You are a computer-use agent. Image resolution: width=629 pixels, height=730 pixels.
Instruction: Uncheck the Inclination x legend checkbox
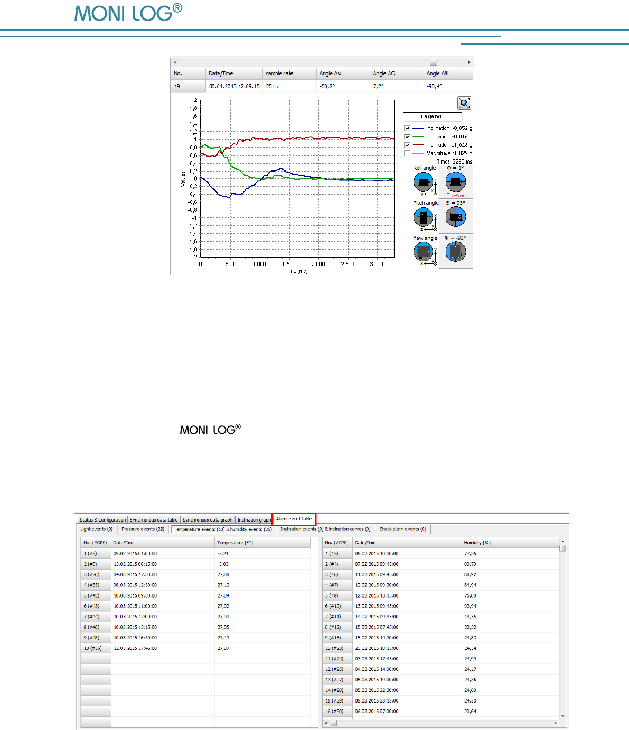[x=407, y=128]
